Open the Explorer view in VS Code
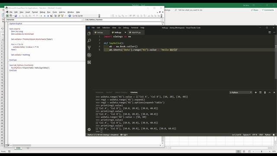 [x=89, y=33]
